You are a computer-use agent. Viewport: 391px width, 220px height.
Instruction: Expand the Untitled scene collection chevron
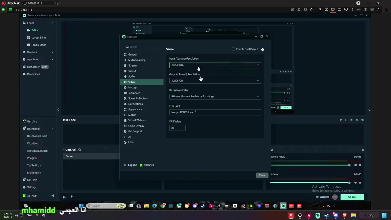point(64,150)
